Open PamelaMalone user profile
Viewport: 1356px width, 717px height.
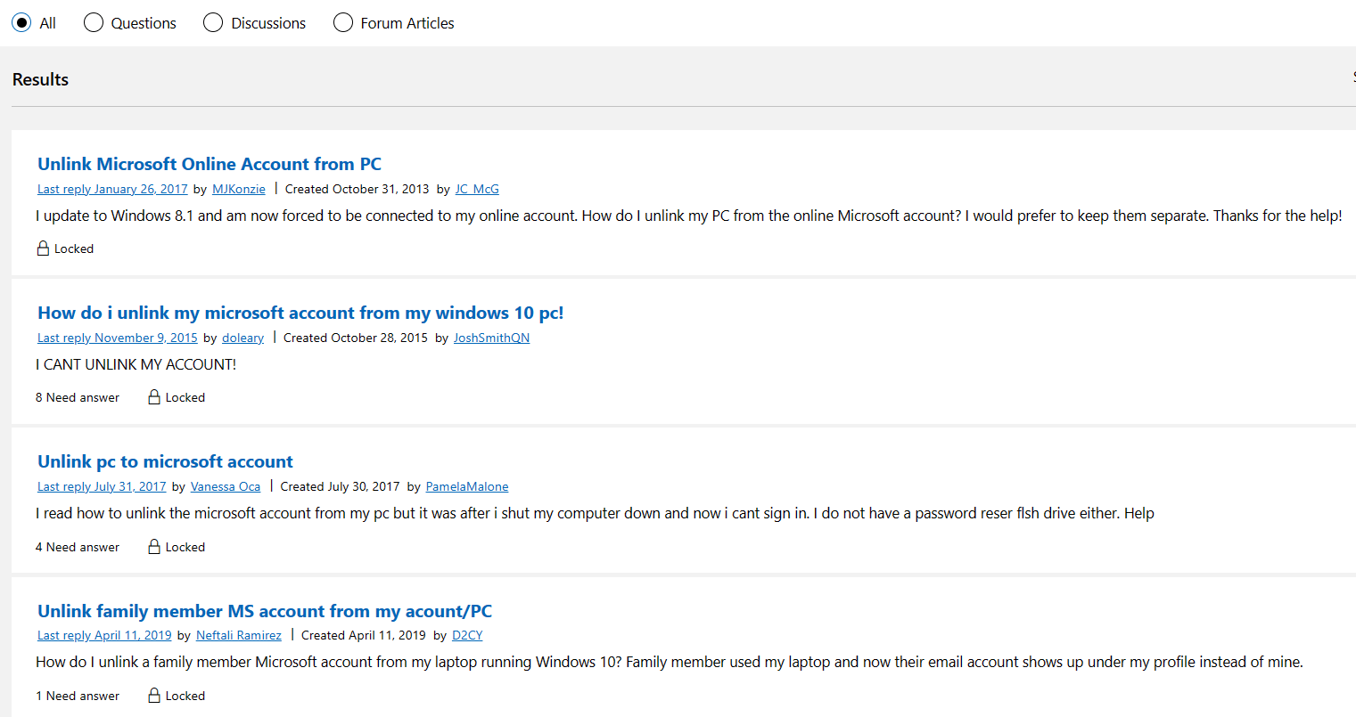click(467, 486)
